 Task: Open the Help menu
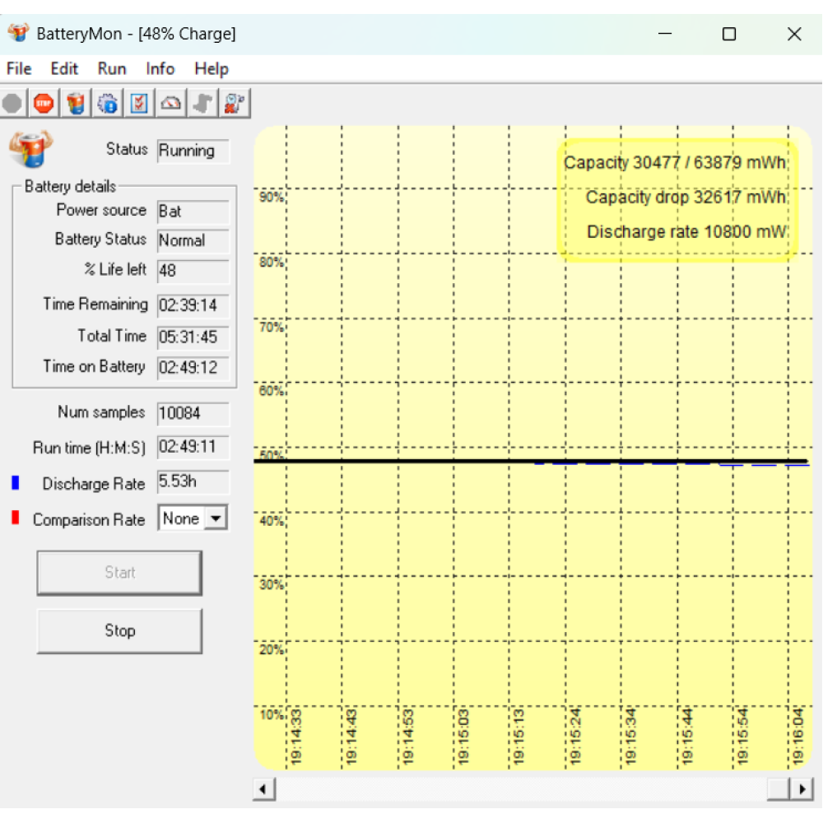coord(212,69)
